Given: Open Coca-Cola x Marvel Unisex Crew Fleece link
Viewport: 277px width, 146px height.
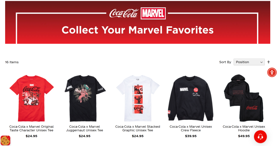Looking at the screenshot, I should pos(191,128).
